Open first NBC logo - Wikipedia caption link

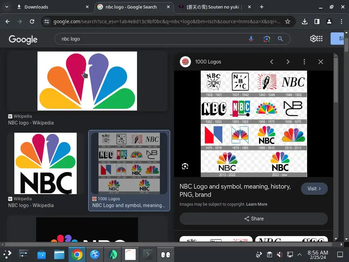[31, 123]
